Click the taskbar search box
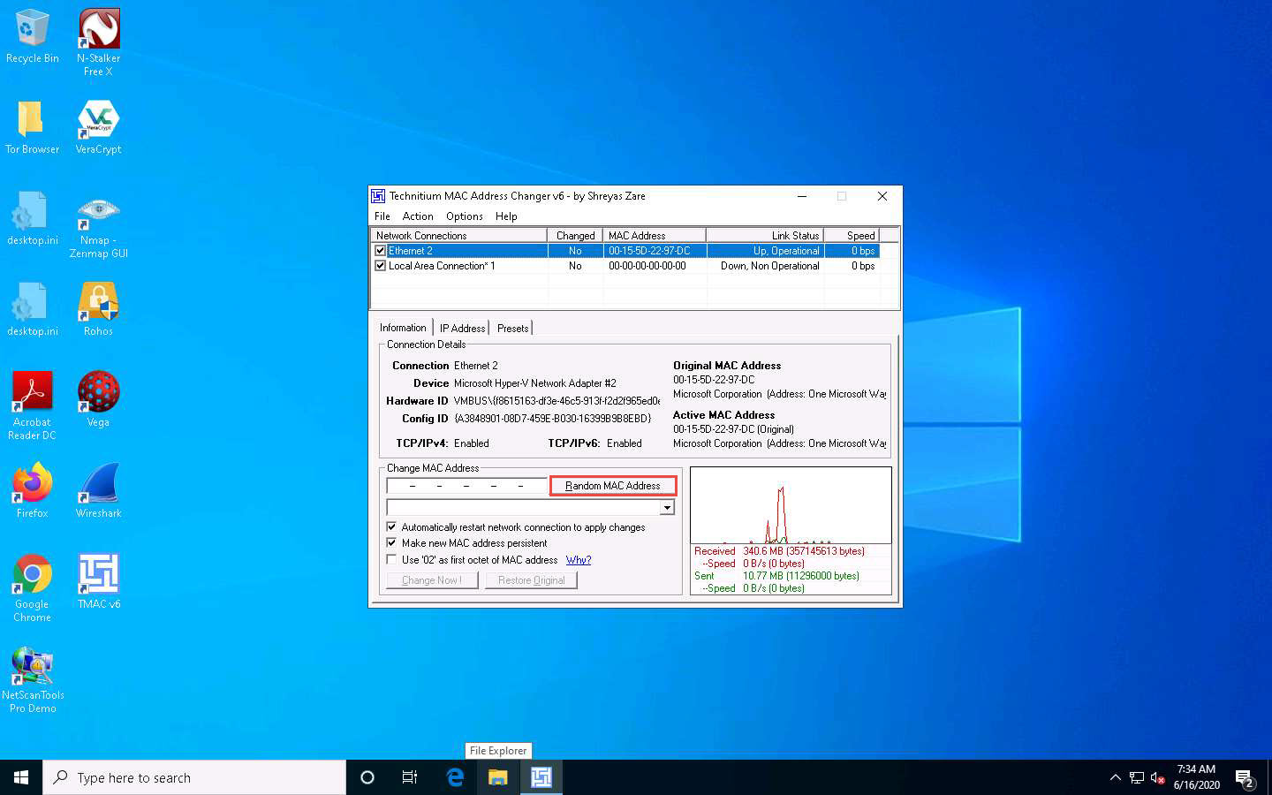The height and width of the screenshot is (795, 1272). click(194, 777)
